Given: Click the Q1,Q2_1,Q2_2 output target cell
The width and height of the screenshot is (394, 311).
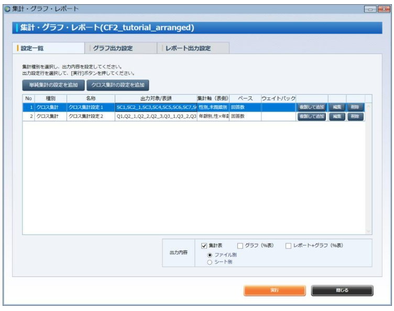Looking at the screenshot, I should 156,116.
